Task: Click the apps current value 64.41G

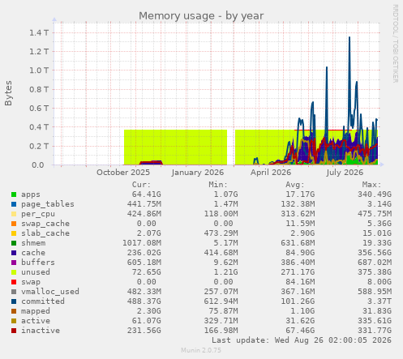Action: [x=146, y=194]
